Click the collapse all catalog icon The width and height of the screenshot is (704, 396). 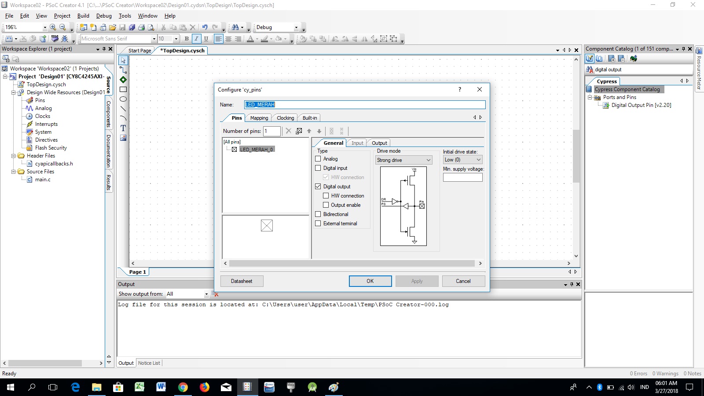[621, 59]
